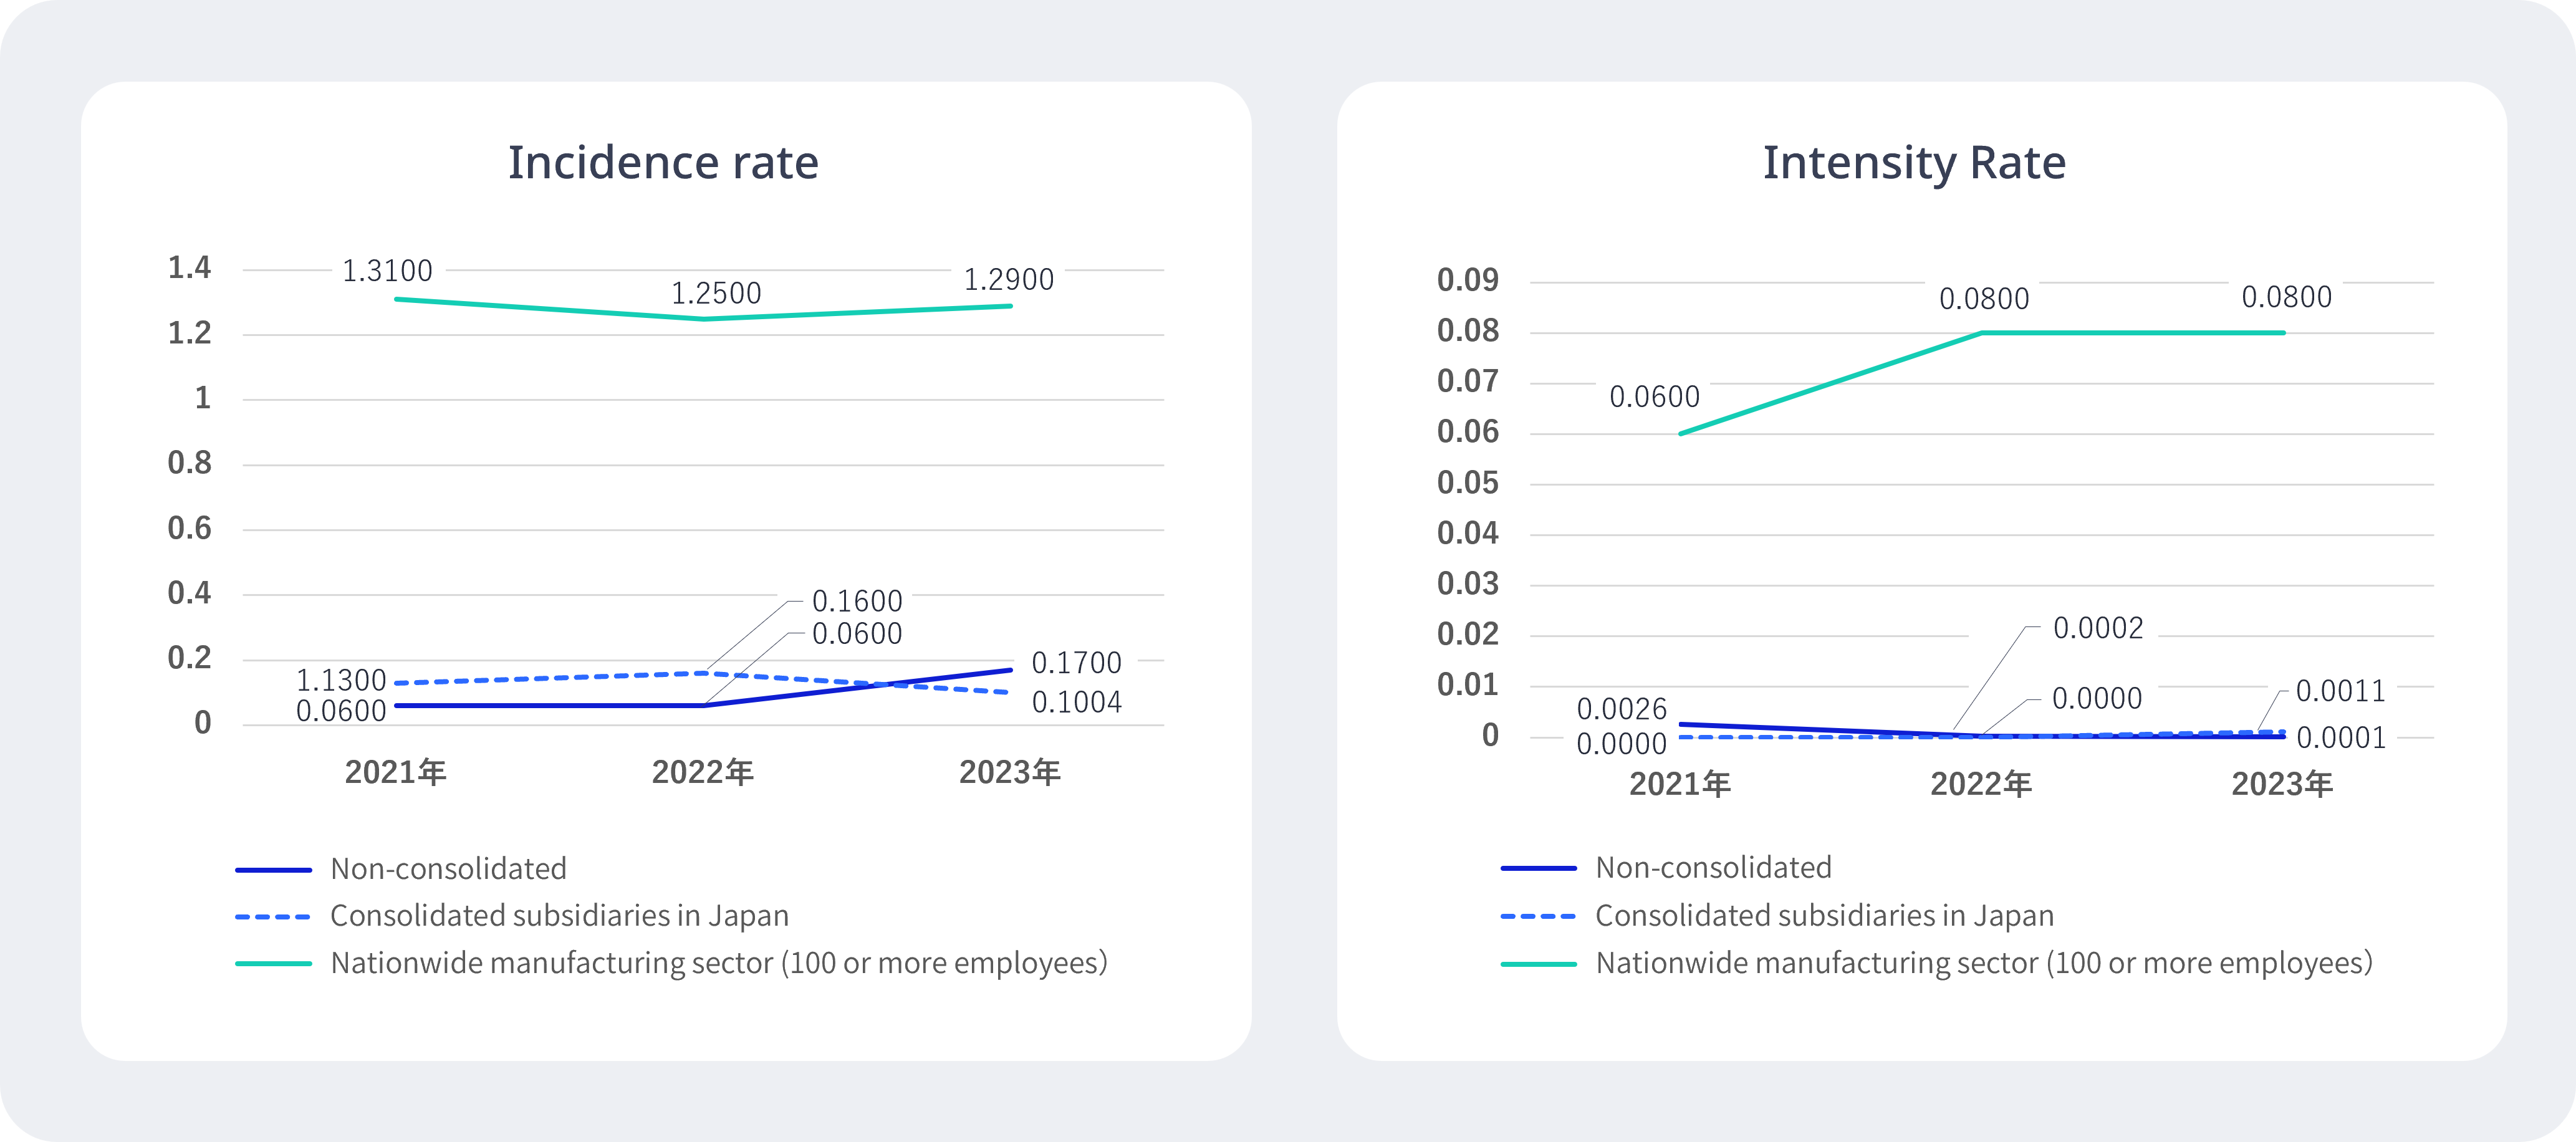Select the 0.1700 data label
Viewport: 2576px width, 1142px height.
tap(1076, 663)
